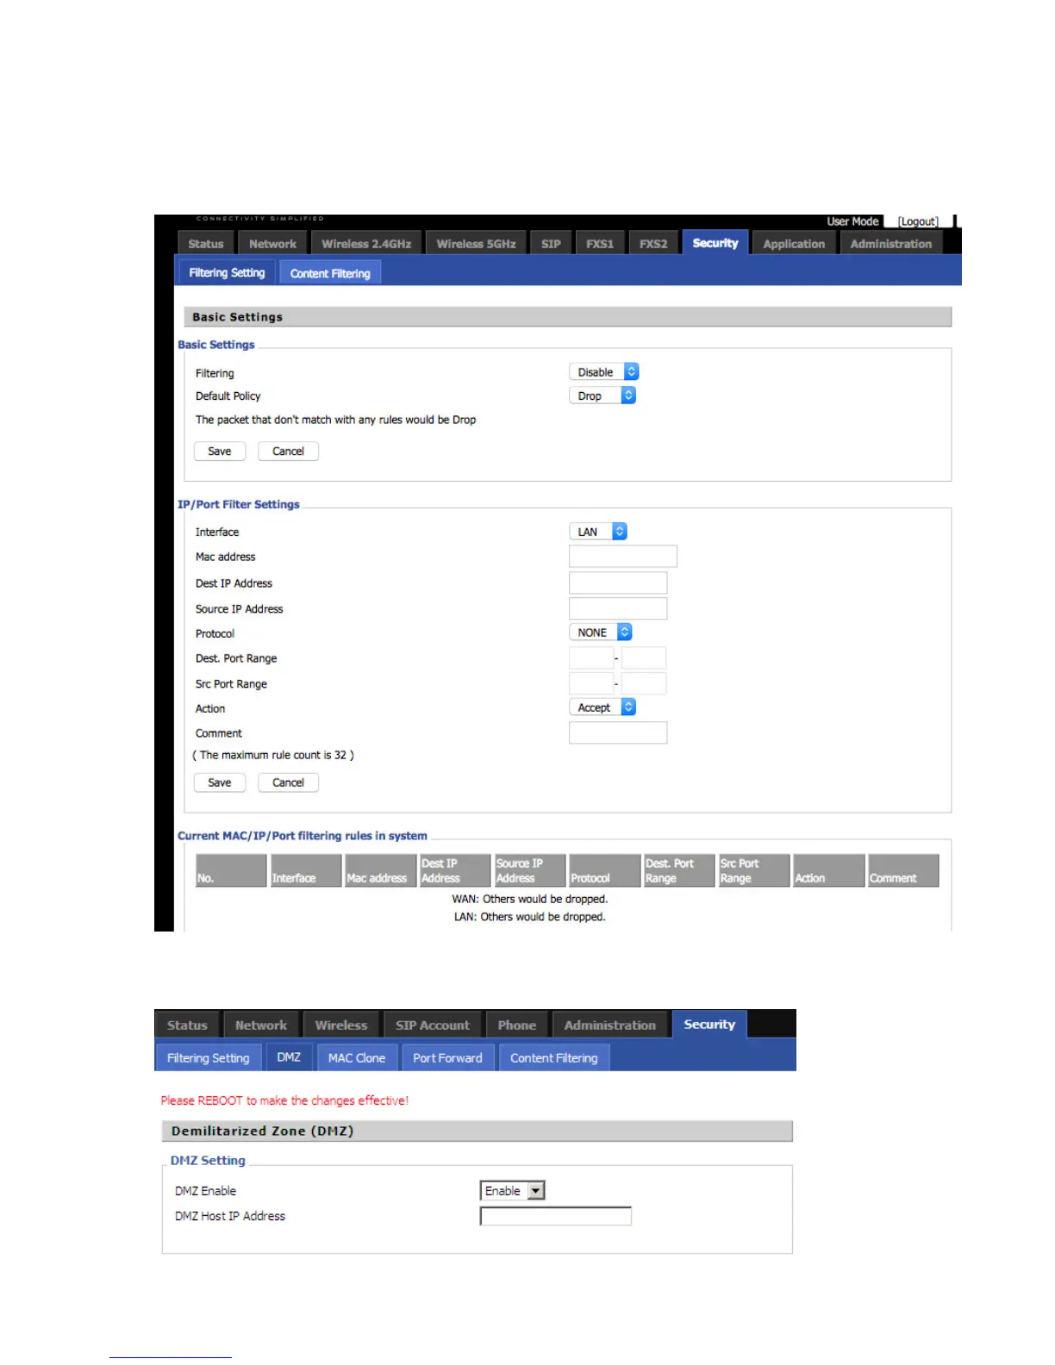This screenshot has width=1055, height=1365.
Task: Focus the DMZ Host IP Address field
Action: [x=556, y=1216]
